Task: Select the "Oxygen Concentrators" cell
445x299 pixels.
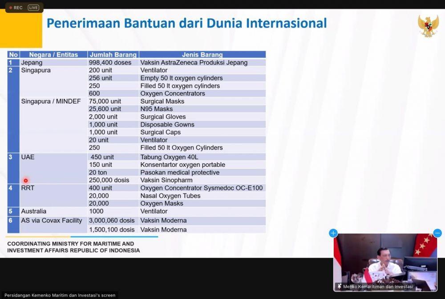Action: pos(202,93)
